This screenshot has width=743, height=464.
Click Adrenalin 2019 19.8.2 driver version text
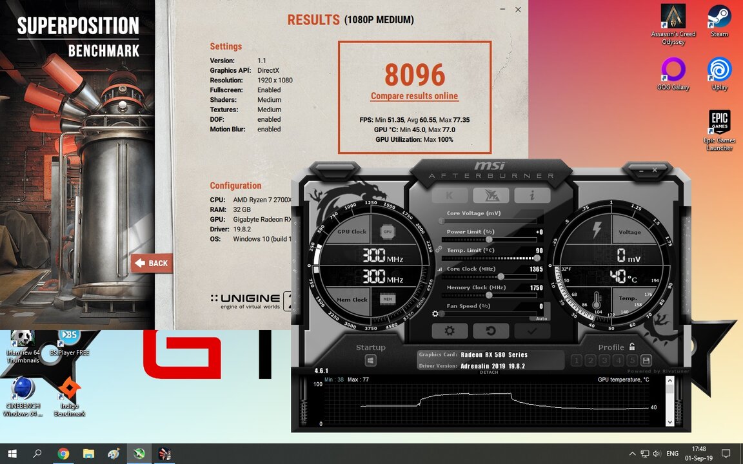point(493,366)
